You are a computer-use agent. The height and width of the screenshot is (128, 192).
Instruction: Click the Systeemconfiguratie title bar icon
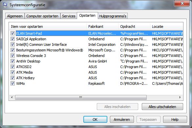(x=5, y=5)
